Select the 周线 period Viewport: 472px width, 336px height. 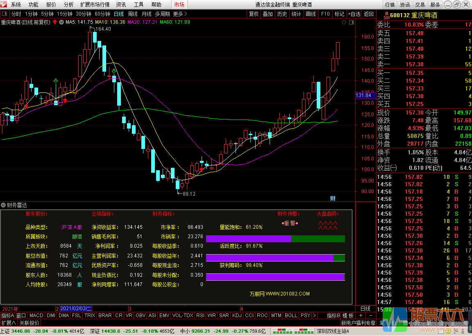click(x=132, y=14)
